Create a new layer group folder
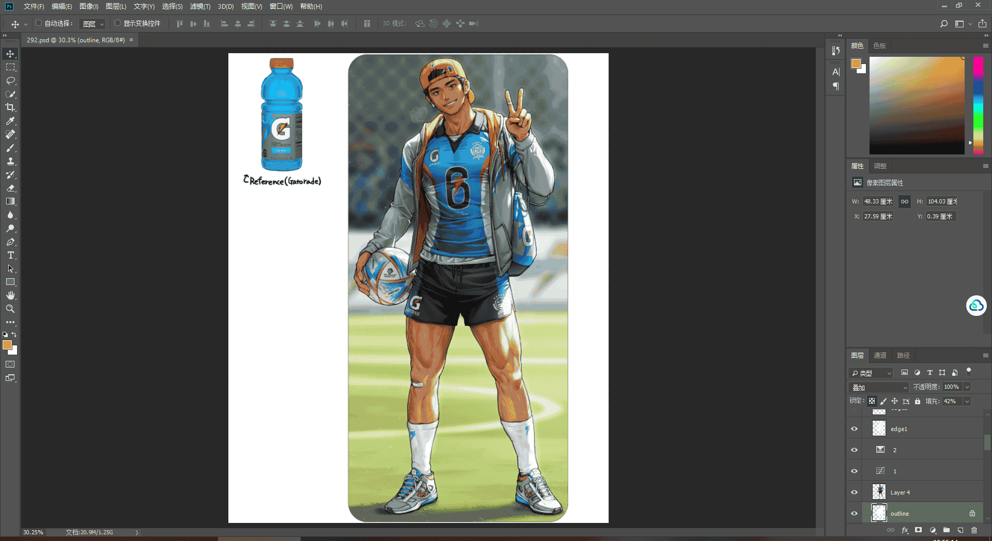The width and height of the screenshot is (992, 541). click(946, 530)
